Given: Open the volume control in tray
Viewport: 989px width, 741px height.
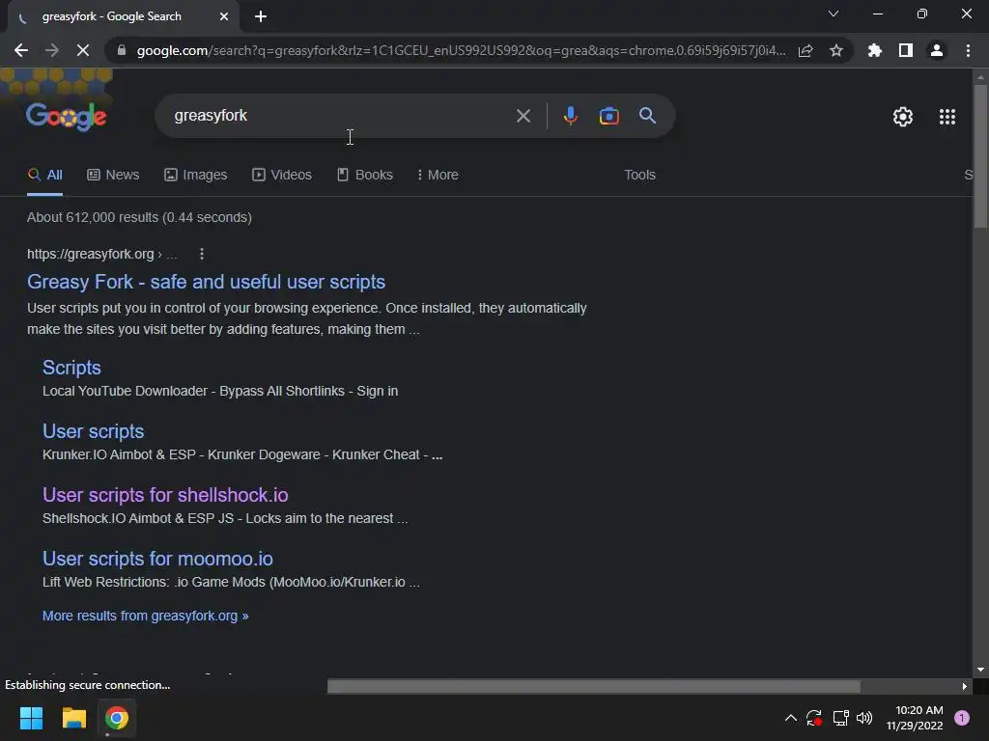Looking at the screenshot, I should 864,718.
